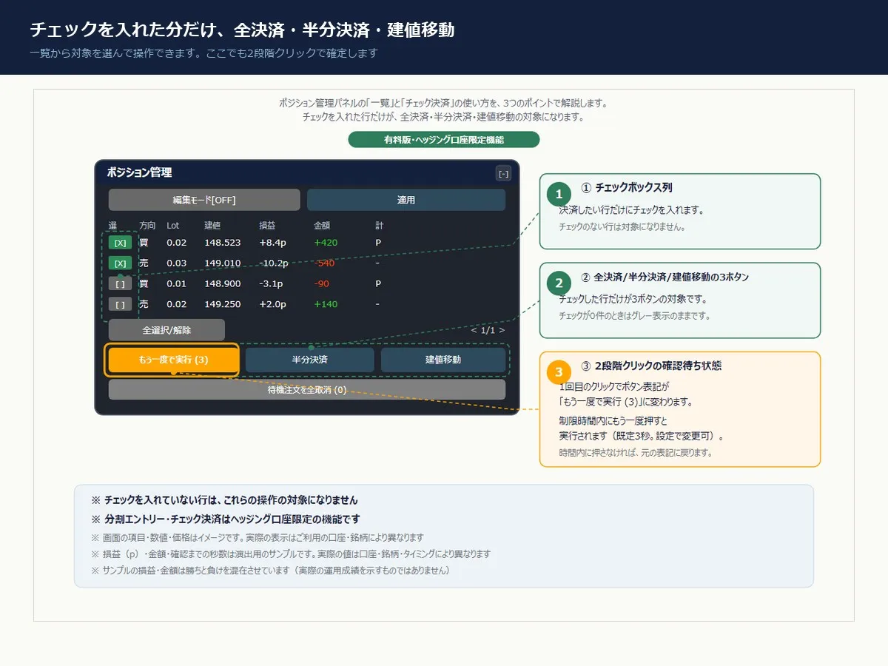Click Lot value 0.03
Viewport: 888px width, 666px height.
(x=177, y=263)
